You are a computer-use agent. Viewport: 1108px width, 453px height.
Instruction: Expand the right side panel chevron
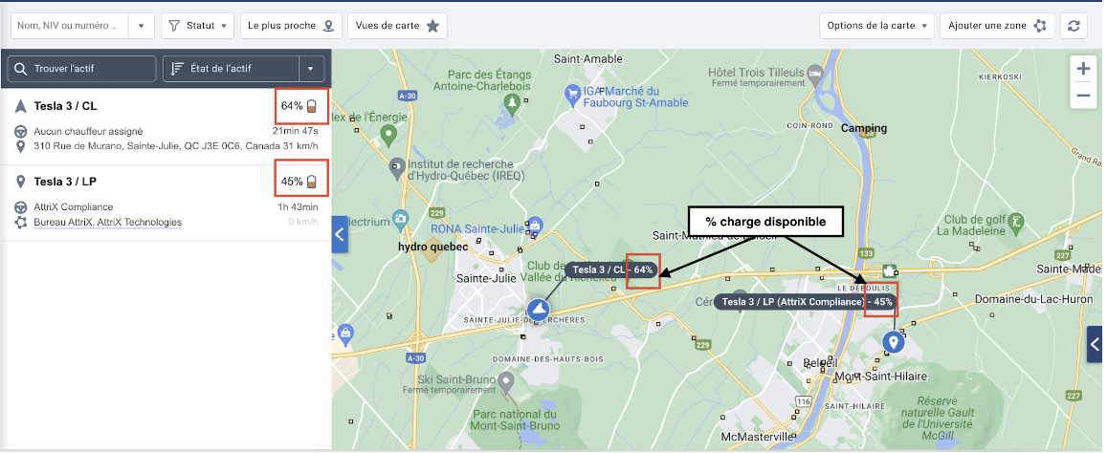point(1095,344)
